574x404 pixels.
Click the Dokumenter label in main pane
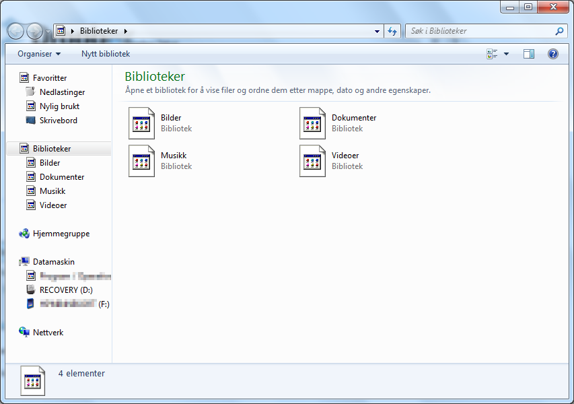pos(354,118)
